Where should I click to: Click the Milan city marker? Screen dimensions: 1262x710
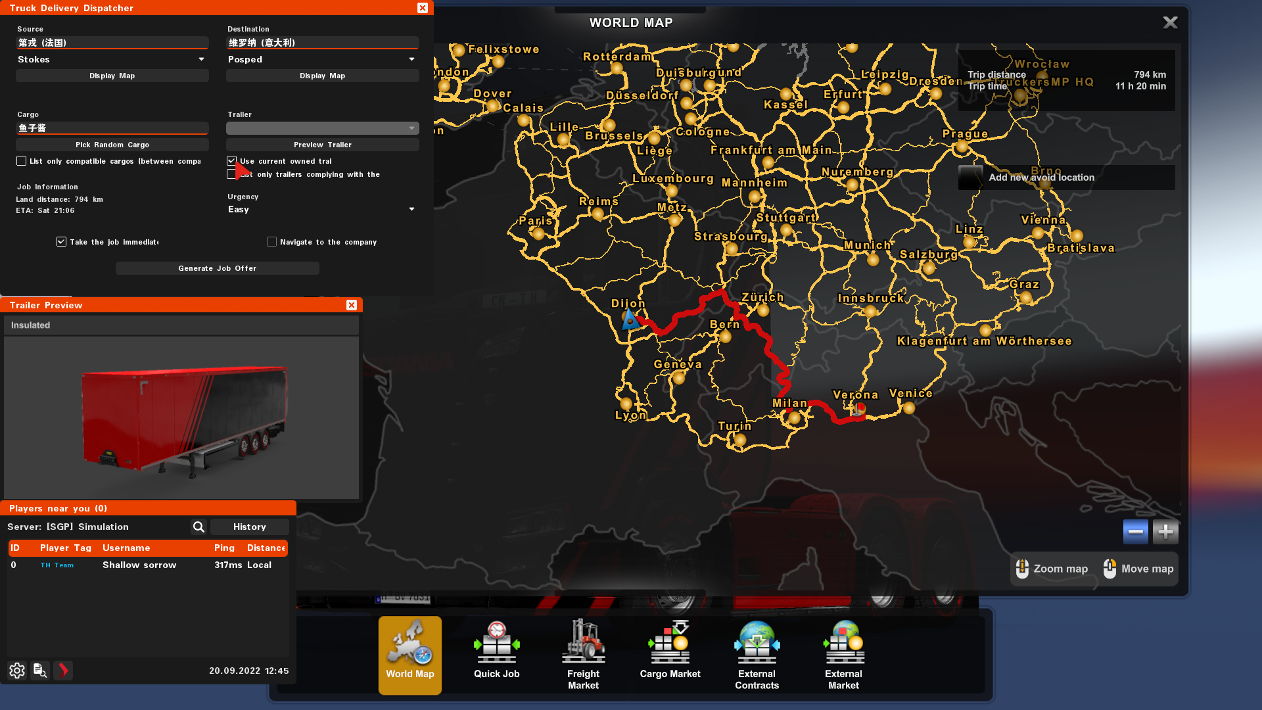click(794, 417)
